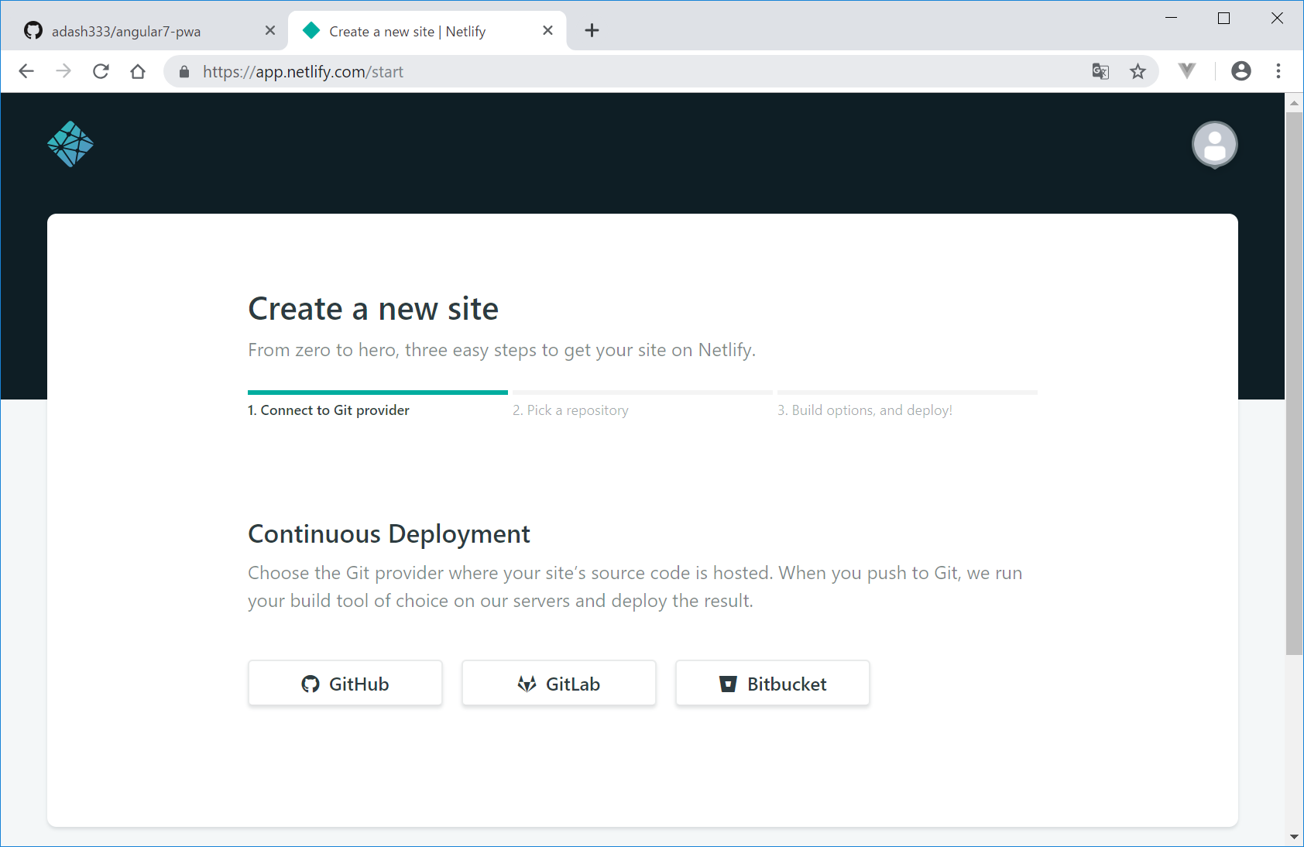Go to the browser home page
The height and width of the screenshot is (847, 1304).
[138, 71]
